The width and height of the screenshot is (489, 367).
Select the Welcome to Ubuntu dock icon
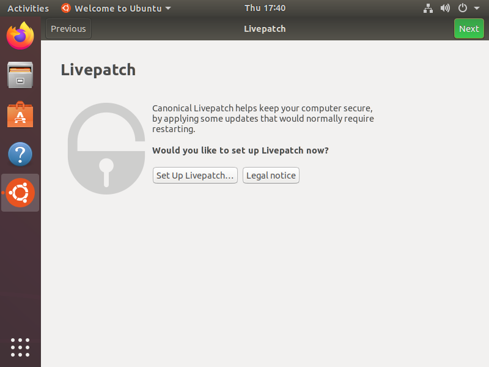20,193
